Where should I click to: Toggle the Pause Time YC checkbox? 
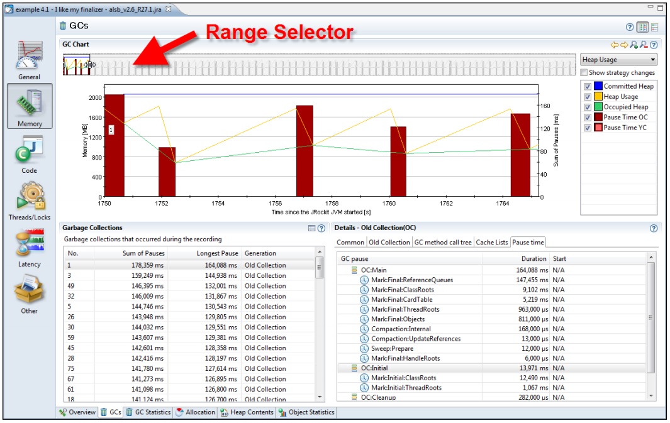click(588, 128)
